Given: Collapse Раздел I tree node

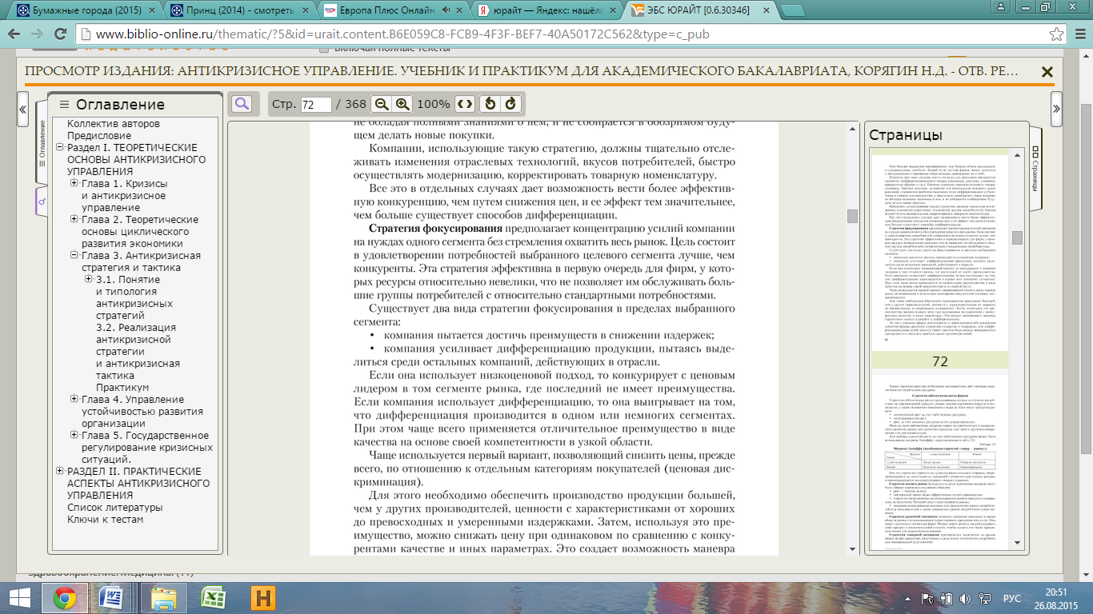Looking at the screenshot, I should point(60,148).
